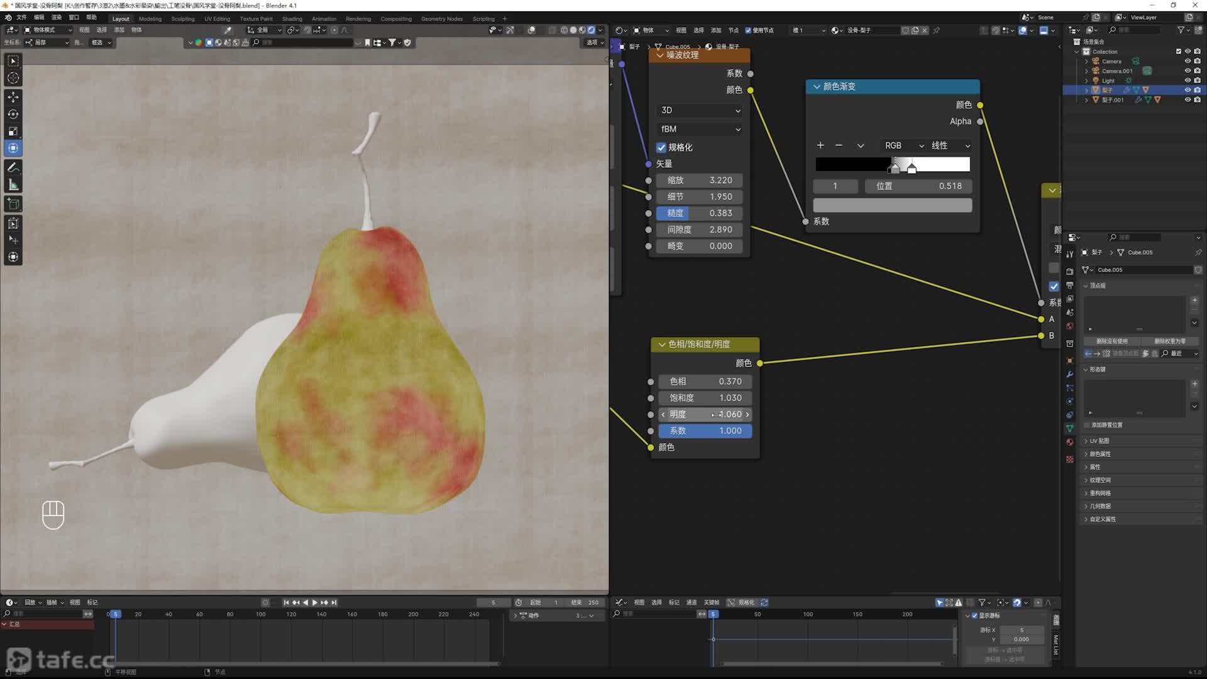Open the fBM type dropdown
This screenshot has height=679, width=1207.
pos(700,129)
